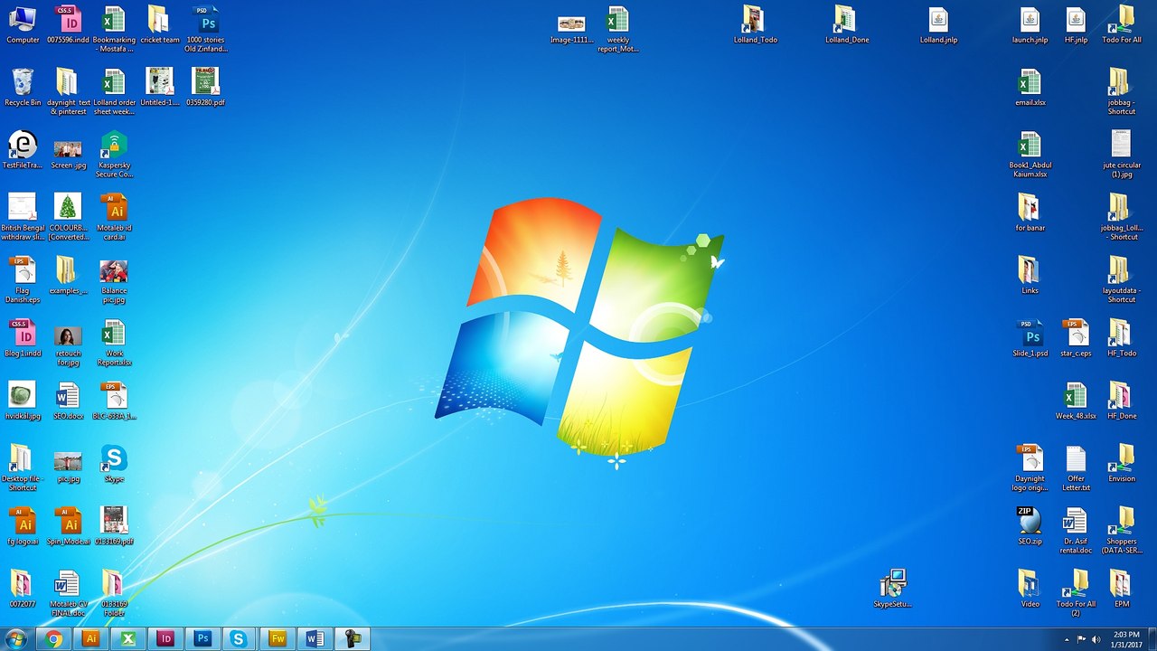
Task: Select the Work Report.xlsx spreadsheet
Action: pos(114,342)
